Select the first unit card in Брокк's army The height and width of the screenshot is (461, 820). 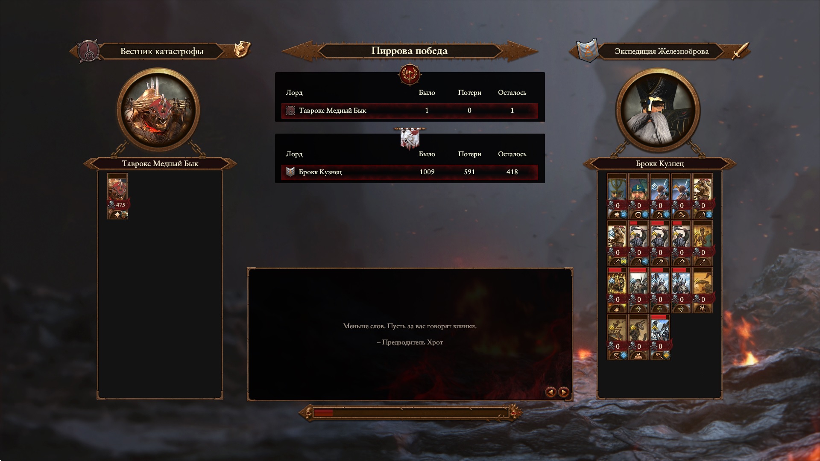pyautogui.click(x=617, y=196)
